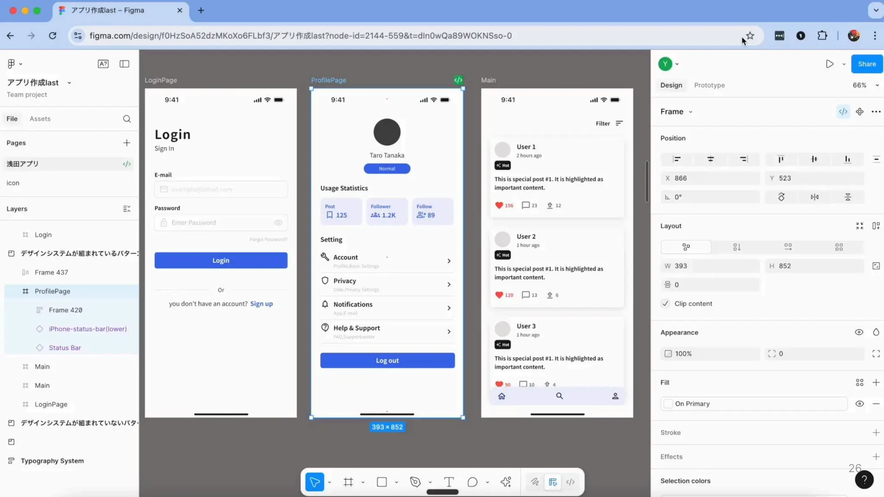Select the iPhone-status-bar(lower) layer
The height and width of the screenshot is (497, 884).
click(88, 329)
